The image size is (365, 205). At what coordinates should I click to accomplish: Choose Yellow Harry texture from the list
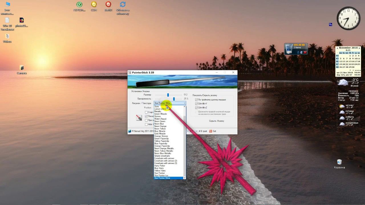coord(169,171)
